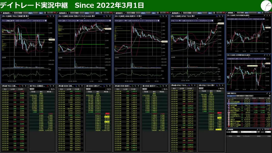Click search icon in 8306 chart header
272x153 pixels.
(107, 16)
